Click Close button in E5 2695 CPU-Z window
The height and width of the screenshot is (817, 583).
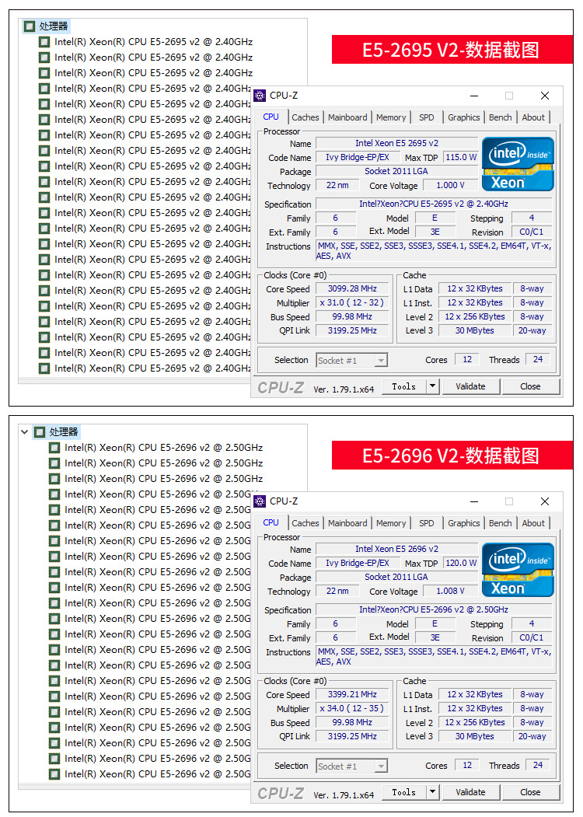tap(530, 386)
